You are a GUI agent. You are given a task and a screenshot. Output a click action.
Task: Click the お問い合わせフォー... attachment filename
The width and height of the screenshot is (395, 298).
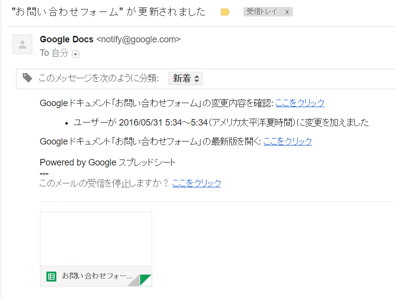(x=97, y=276)
